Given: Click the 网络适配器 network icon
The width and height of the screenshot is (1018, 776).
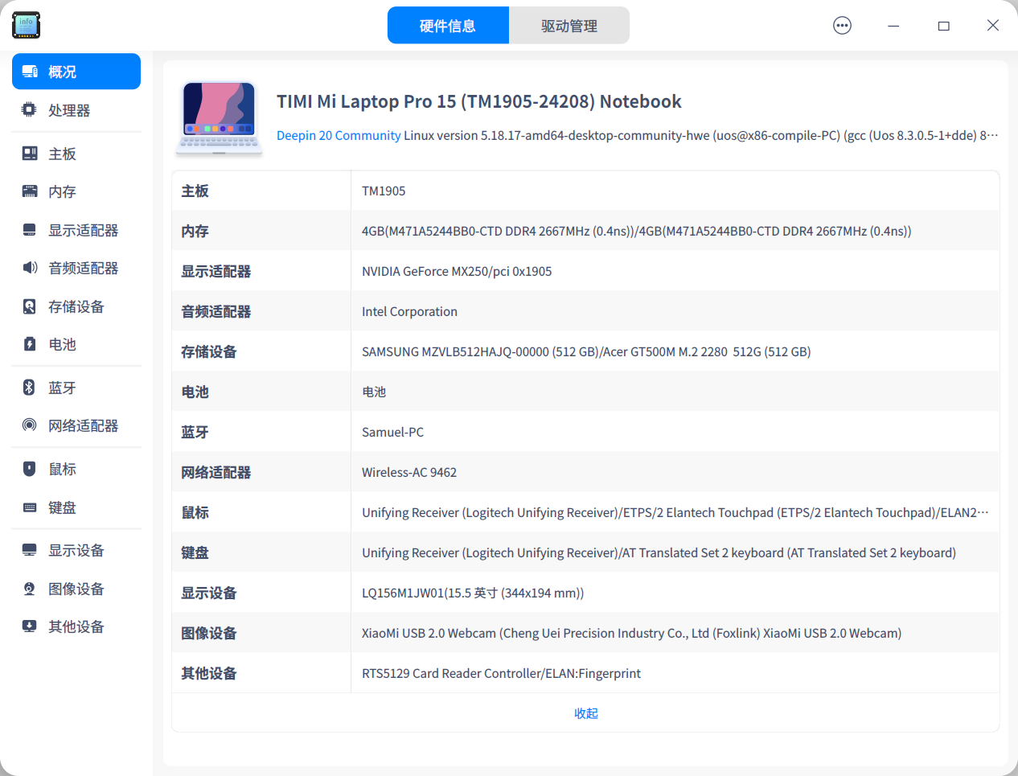Looking at the screenshot, I should pos(30,425).
